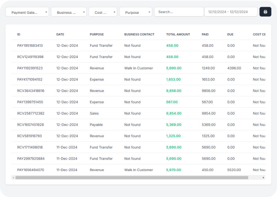The image size is (277, 197).
Task: Open the Cost filter dropdown
Action: tap(103, 12)
